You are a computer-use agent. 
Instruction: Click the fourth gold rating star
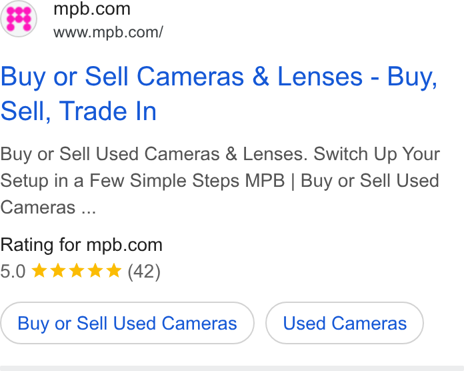click(x=95, y=271)
